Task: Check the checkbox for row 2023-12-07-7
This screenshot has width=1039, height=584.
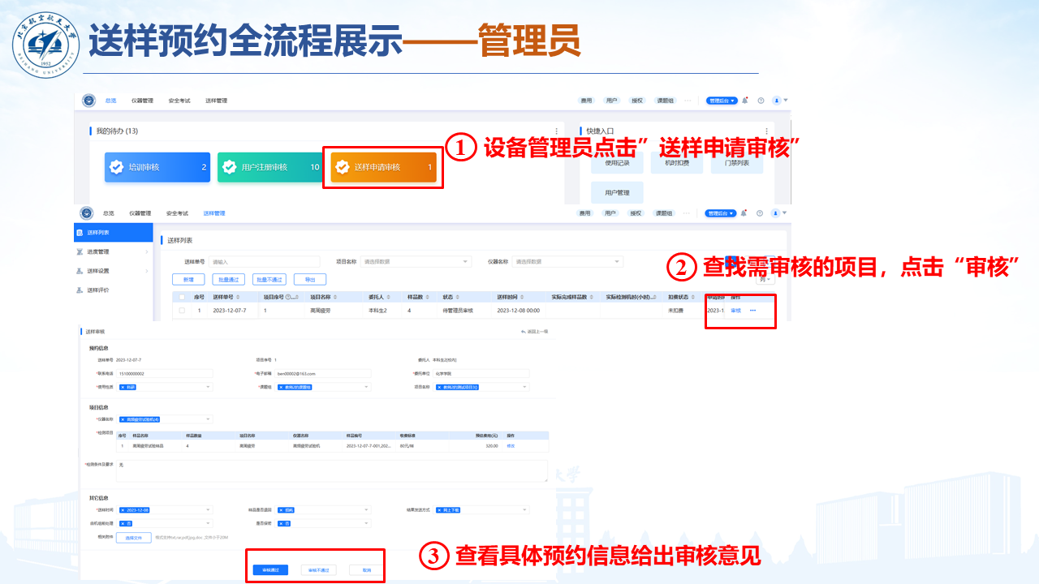Action: click(x=182, y=311)
